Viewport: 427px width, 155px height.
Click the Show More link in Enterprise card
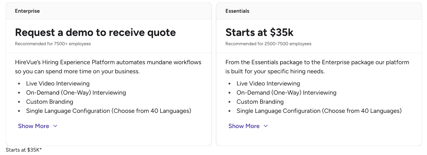click(33, 126)
